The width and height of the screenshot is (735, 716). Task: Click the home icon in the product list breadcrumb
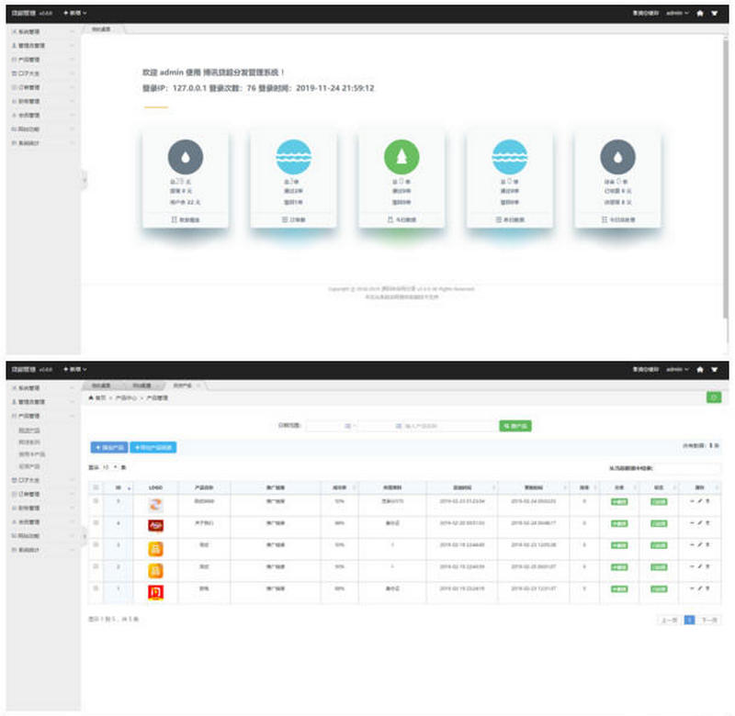point(91,397)
